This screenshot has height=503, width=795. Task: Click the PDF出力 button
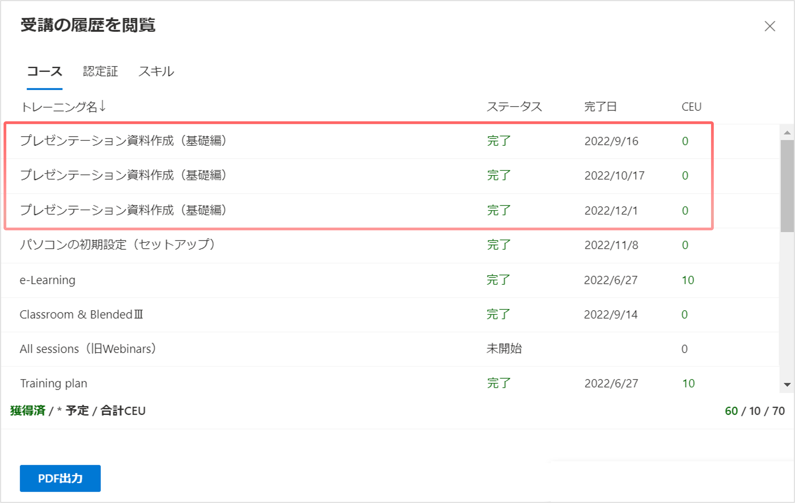pos(60,478)
